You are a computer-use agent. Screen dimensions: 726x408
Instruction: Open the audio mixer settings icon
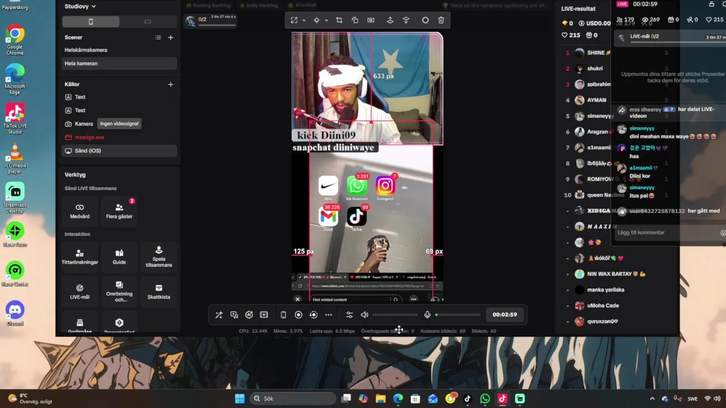point(349,314)
